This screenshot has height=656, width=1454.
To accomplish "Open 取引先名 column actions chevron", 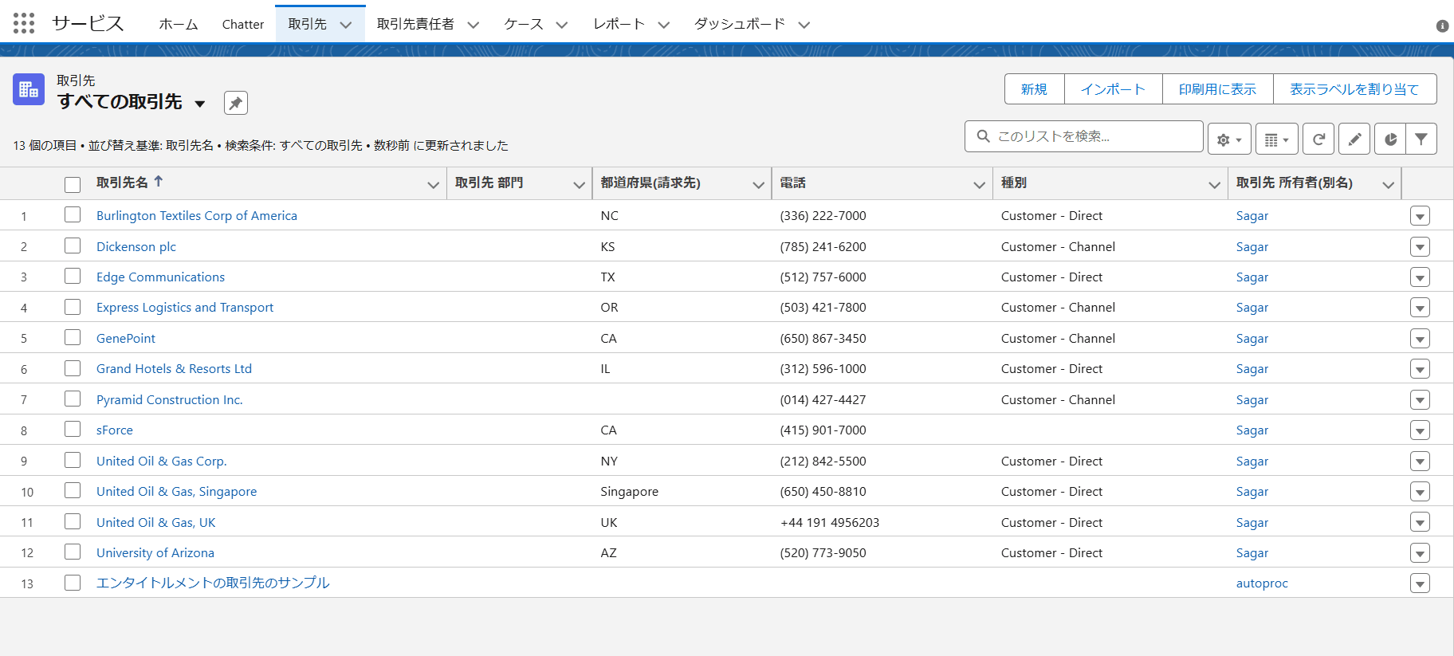I will point(434,185).
